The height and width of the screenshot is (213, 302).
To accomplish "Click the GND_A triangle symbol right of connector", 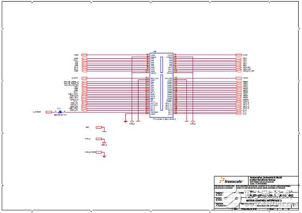I will (x=193, y=122).
